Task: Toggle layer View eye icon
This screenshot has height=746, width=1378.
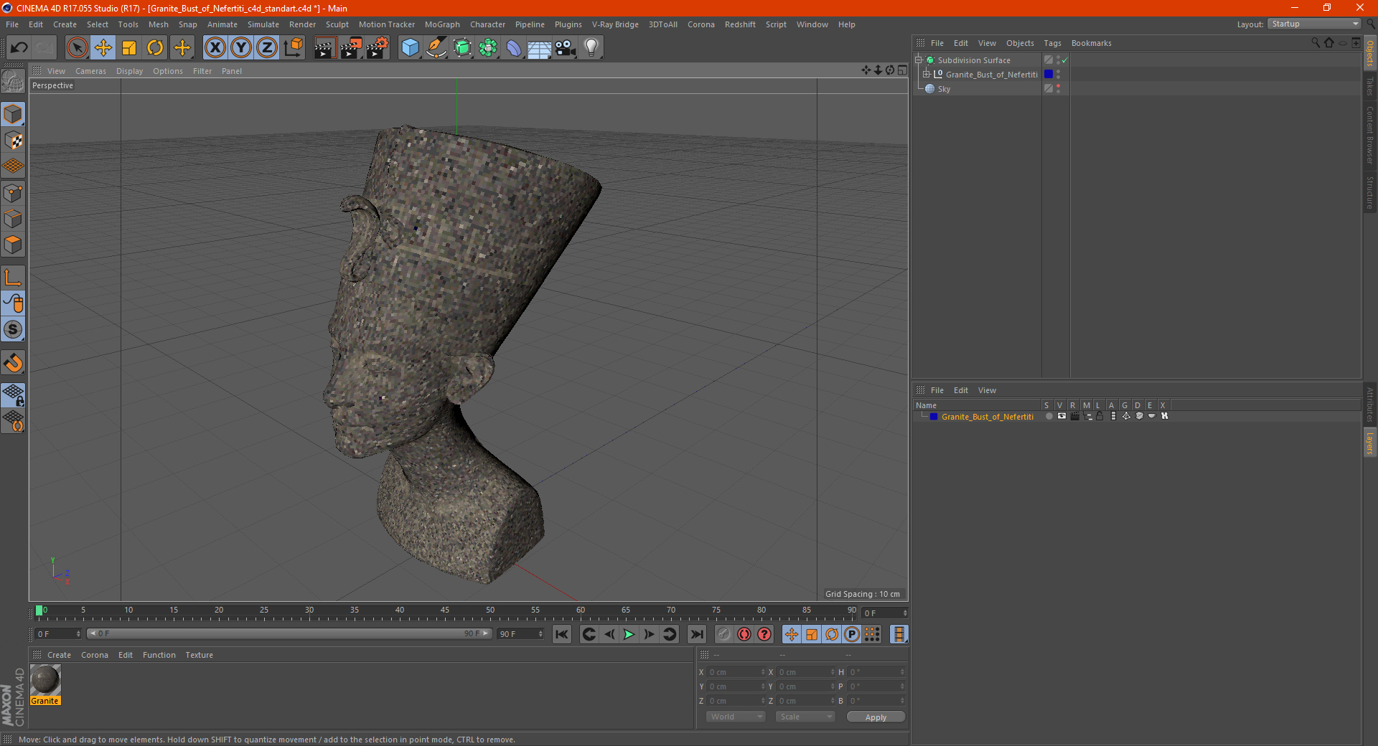Action: pyautogui.click(x=1061, y=416)
